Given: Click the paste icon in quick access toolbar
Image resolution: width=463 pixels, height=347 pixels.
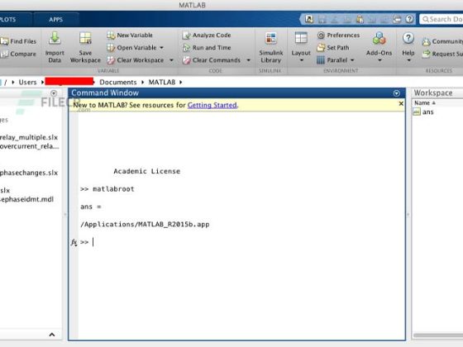Looking at the screenshot, I should tap(360, 20).
